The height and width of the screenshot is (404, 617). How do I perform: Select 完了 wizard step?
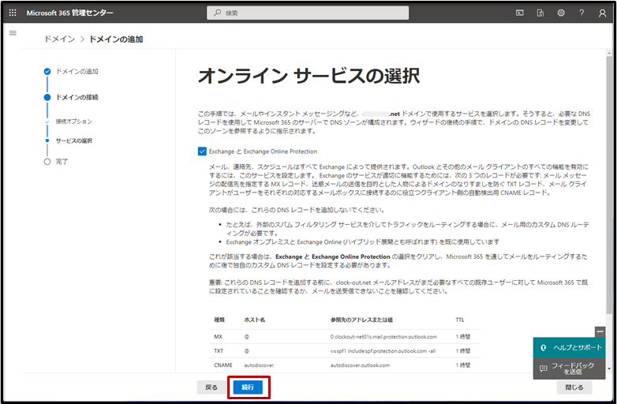pyautogui.click(x=56, y=162)
